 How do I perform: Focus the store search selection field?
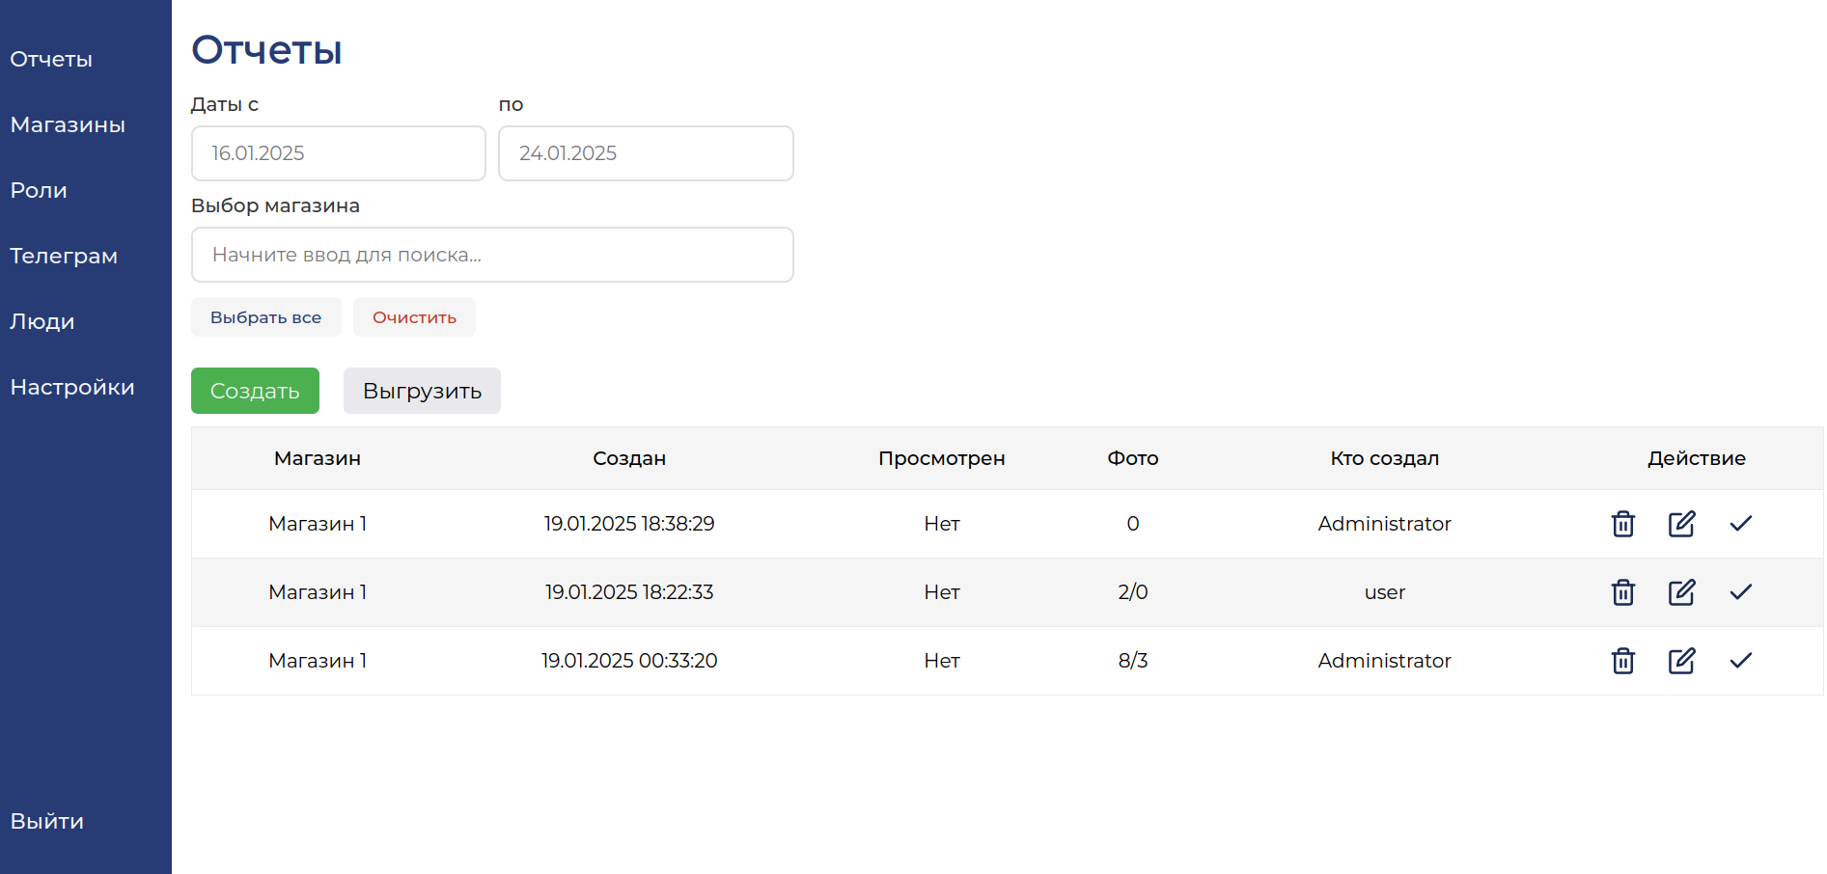(492, 255)
